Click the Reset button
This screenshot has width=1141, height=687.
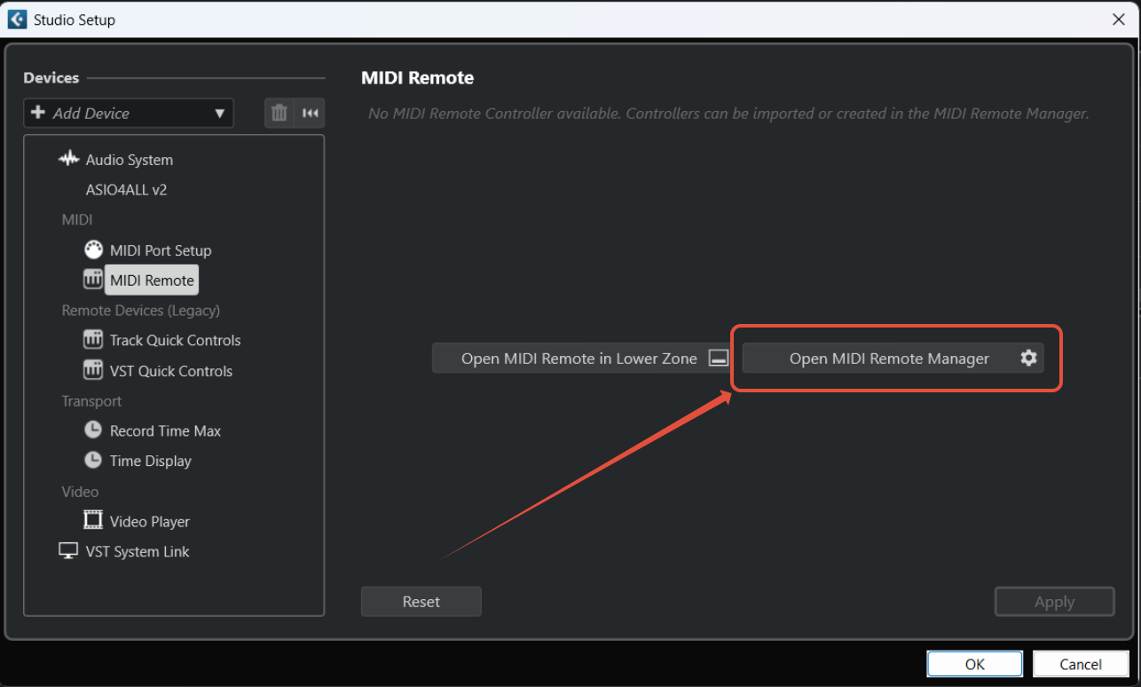point(421,602)
